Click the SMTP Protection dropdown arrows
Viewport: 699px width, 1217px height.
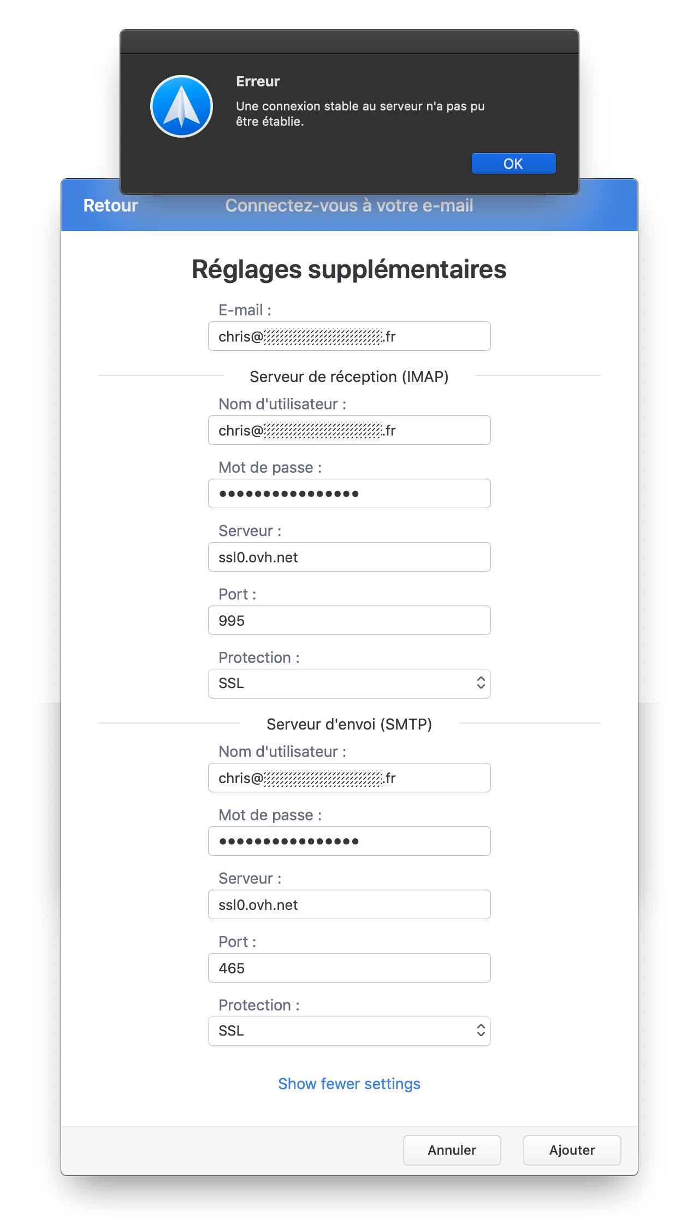(481, 1031)
